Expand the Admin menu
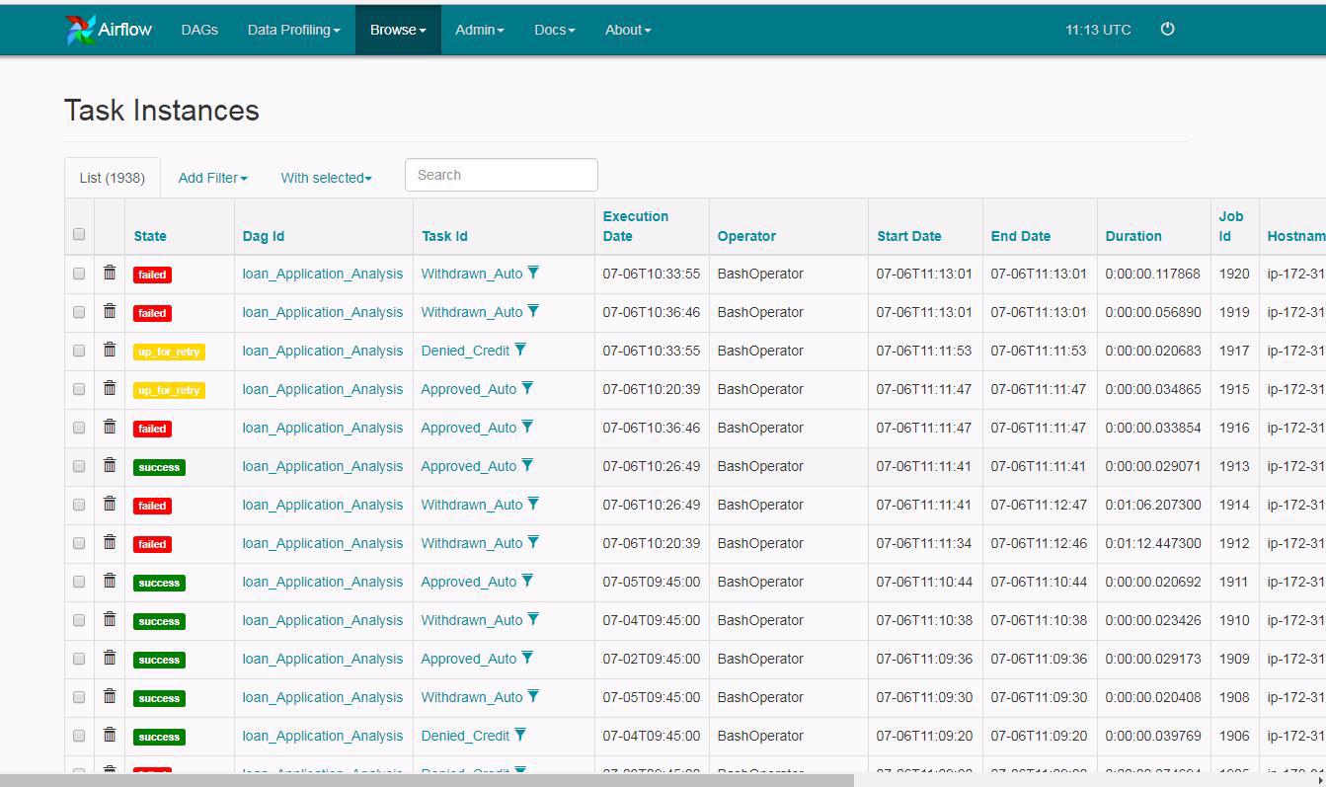1326x787 pixels. pos(480,30)
